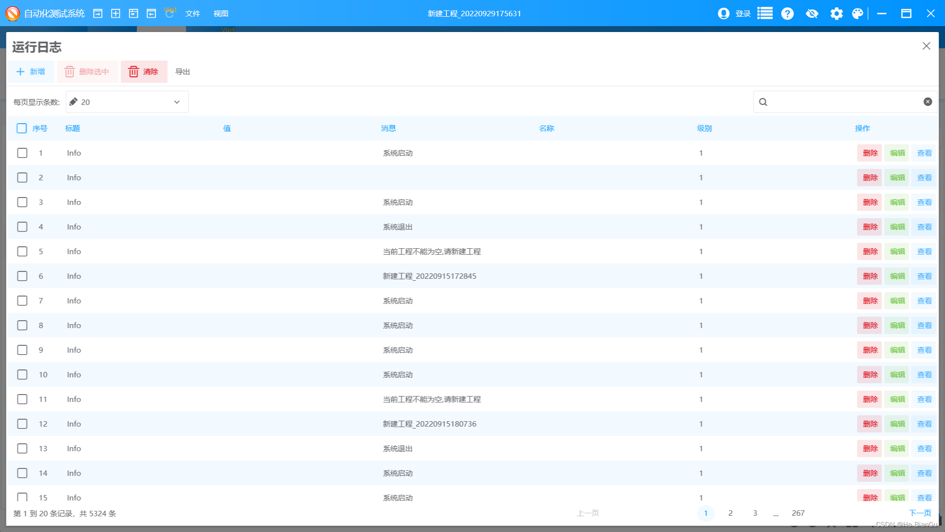
Task: Open help via the question mark icon
Action: (x=787, y=13)
